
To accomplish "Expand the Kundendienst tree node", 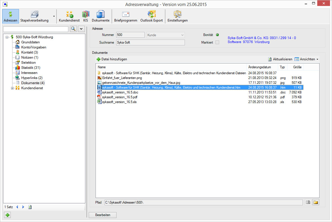I will 12,88.
